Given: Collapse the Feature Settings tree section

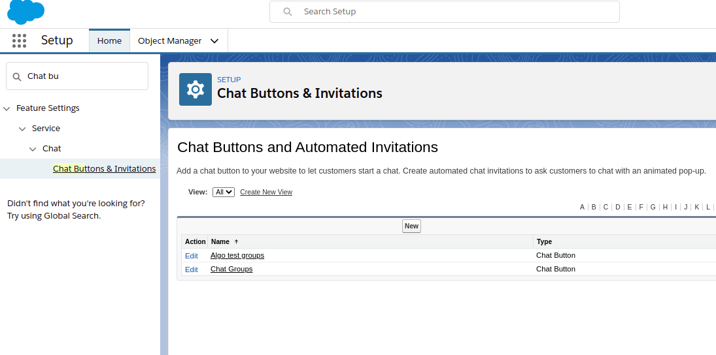Looking at the screenshot, I should click(x=7, y=108).
